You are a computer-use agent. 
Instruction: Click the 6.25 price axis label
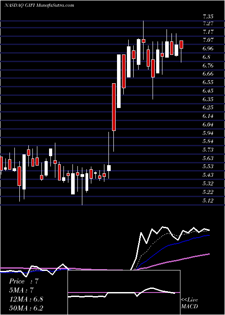click(208, 108)
